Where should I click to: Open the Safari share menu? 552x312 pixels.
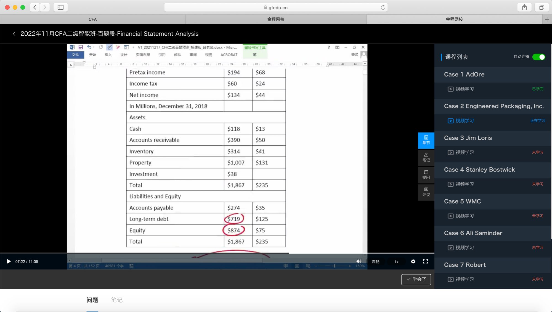point(524,7)
